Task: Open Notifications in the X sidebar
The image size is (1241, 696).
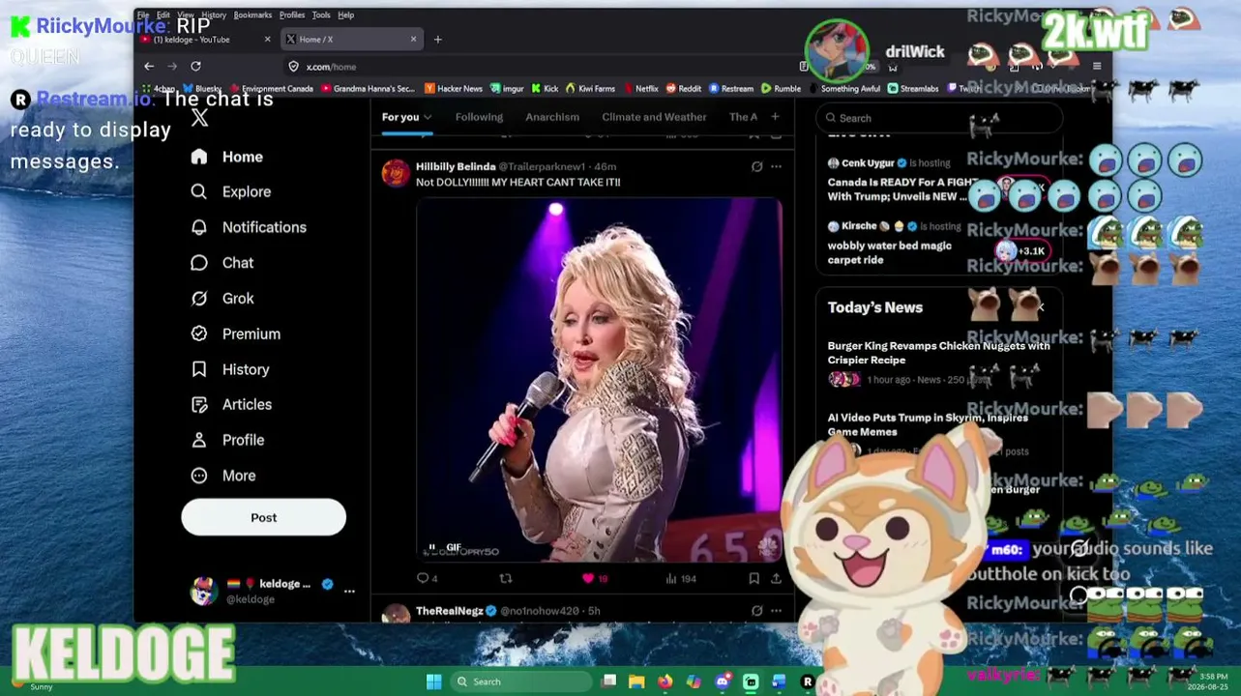Action: coord(249,227)
